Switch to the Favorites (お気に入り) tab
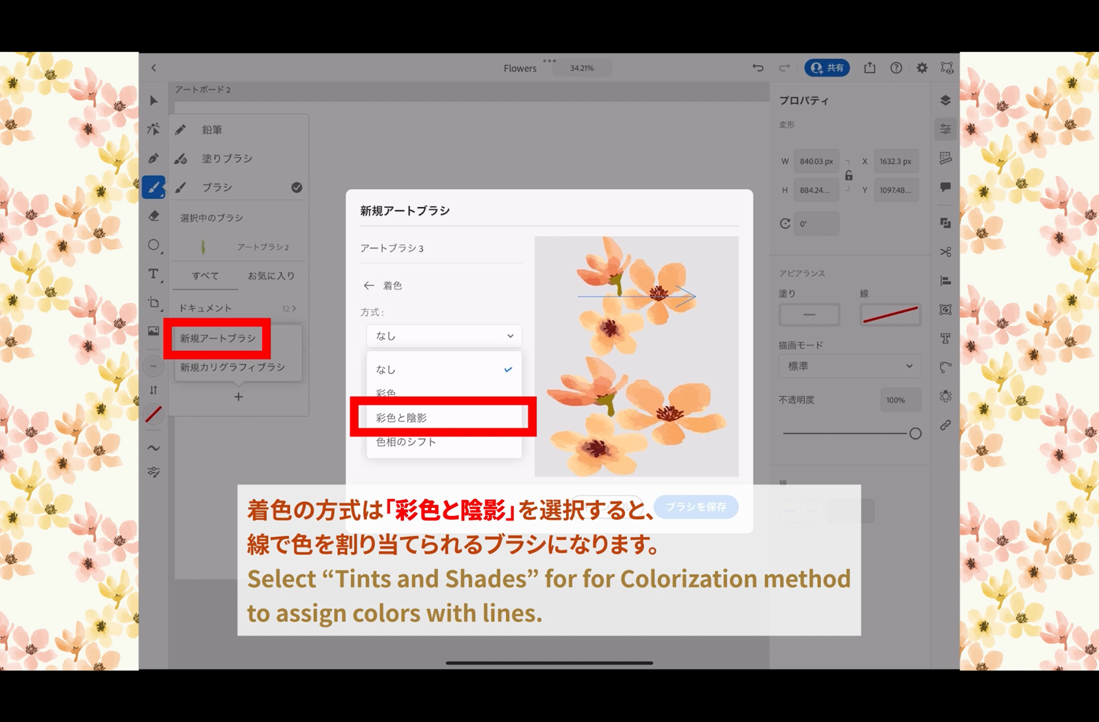1099x722 pixels. [271, 276]
